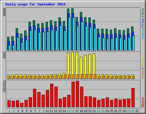Click day label 22 on the x-axis
Image resolution: width=146 pixels, height=114 pixels.
[x=98, y=111]
